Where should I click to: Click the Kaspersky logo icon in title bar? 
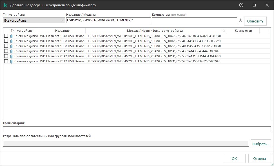pyautogui.click(x=5, y=5)
